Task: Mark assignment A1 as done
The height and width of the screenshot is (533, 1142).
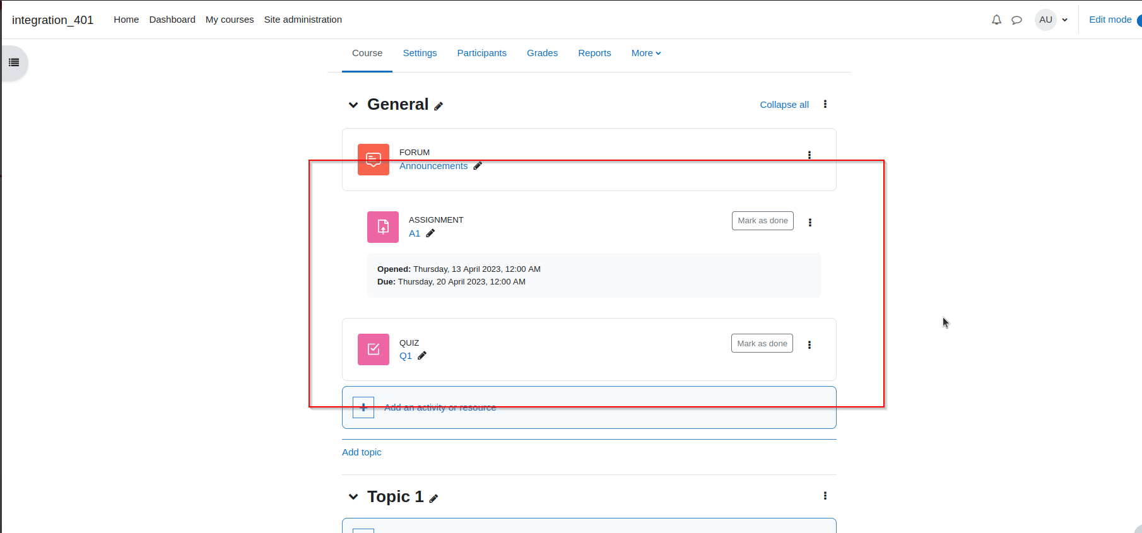Action: coord(763,221)
